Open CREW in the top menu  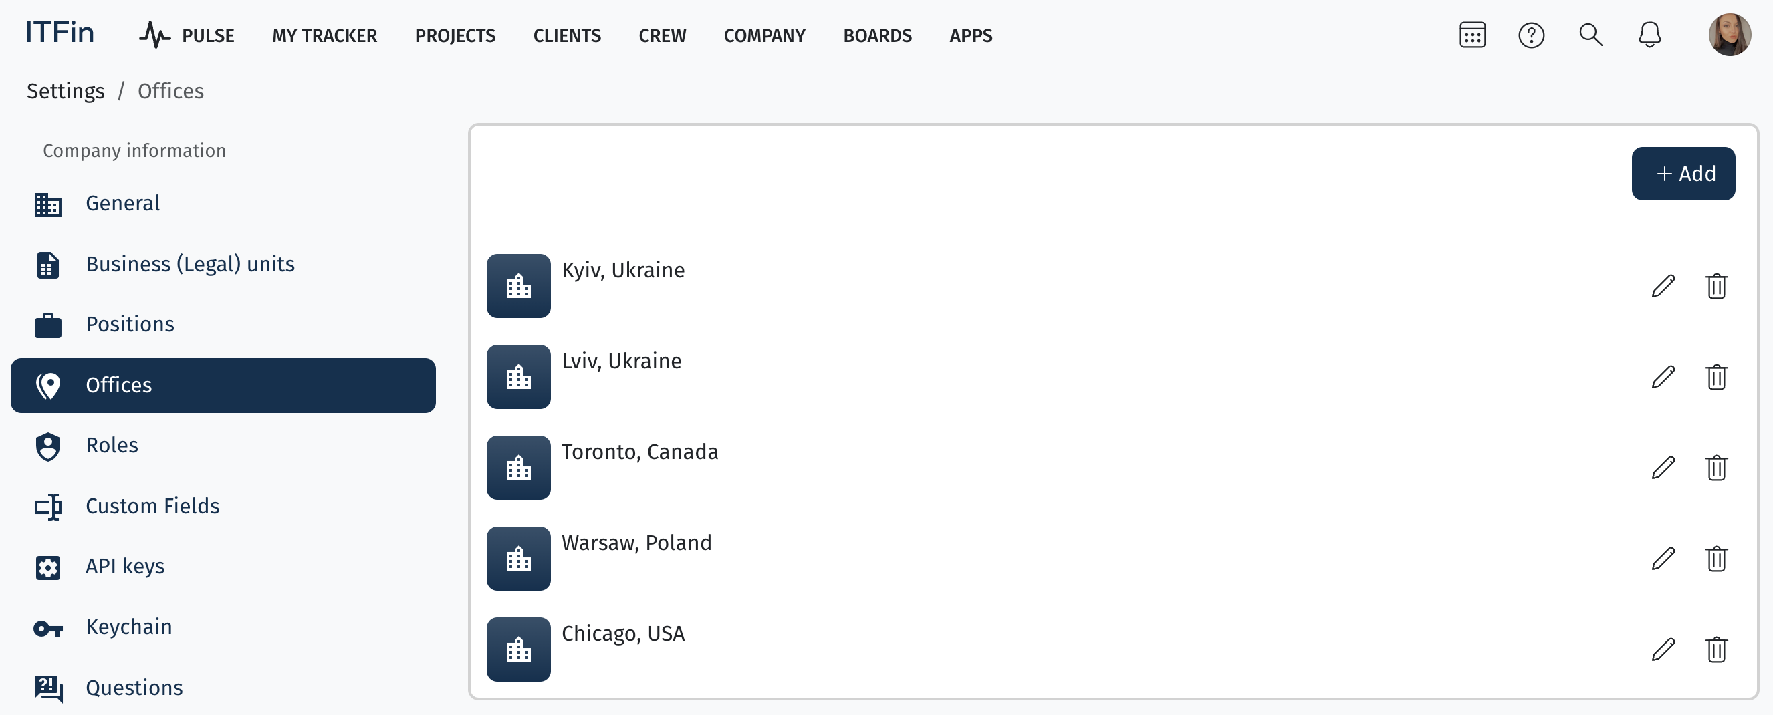point(662,36)
